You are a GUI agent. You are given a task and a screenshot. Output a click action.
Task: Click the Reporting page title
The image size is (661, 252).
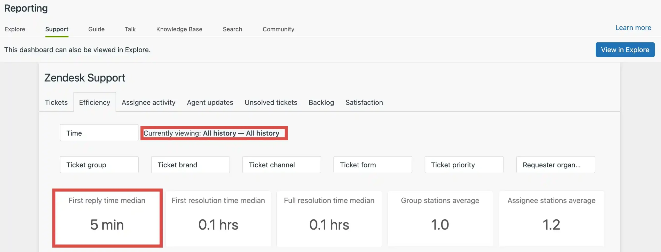(x=26, y=8)
